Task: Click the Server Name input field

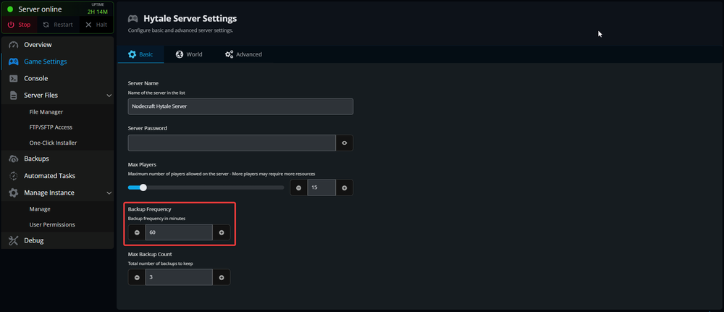Action: click(240, 106)
